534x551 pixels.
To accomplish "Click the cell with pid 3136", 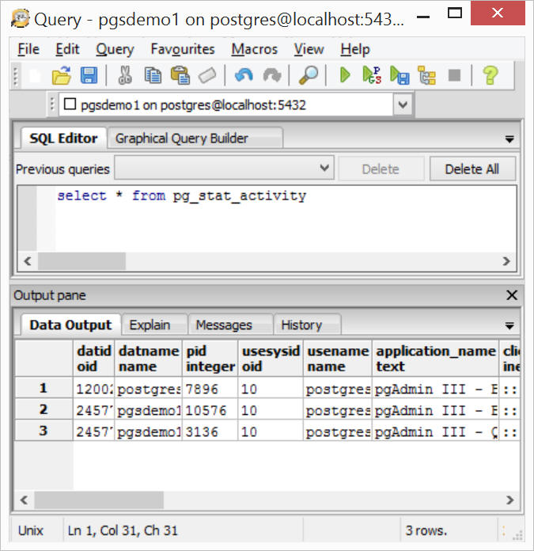I will [210, 431].
